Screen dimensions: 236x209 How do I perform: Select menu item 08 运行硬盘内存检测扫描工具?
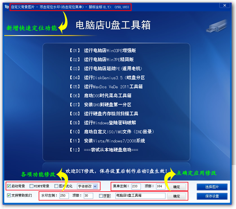[104, 114]
